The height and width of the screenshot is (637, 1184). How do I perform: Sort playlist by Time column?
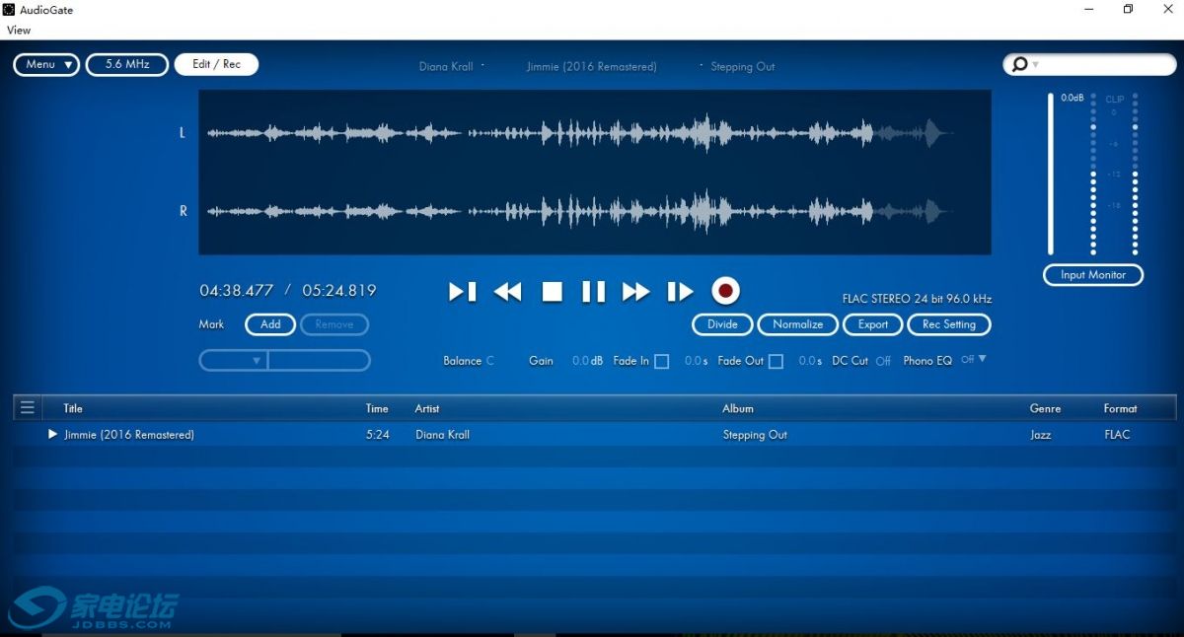[x=377, y=408]
